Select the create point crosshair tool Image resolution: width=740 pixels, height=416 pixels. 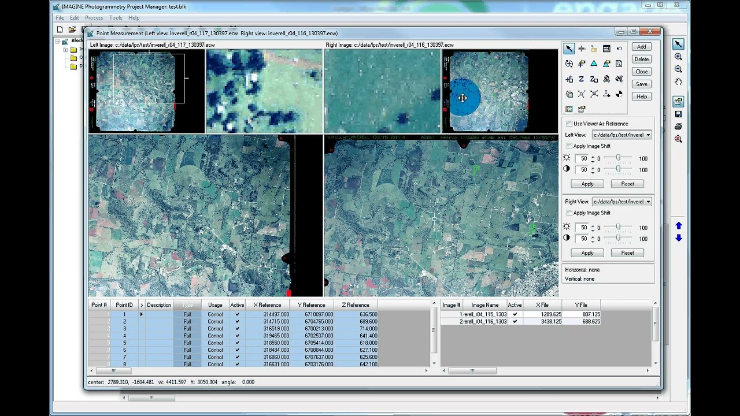[x=582, y=49]
